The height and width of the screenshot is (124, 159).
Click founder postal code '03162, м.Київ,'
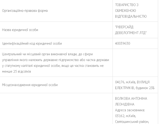click(126, 116)
